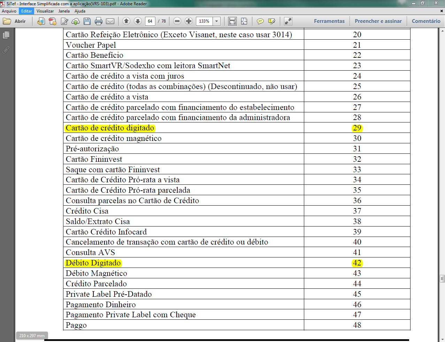Click the email envelope icon

tap(110, 21)
